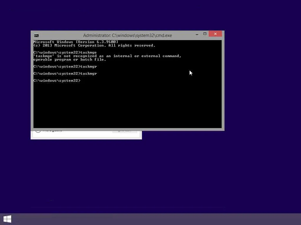This screenshot has width=301, height=225.
Task: Click the 'taskmge' mistyped command line
Action: tap(65, 52)
